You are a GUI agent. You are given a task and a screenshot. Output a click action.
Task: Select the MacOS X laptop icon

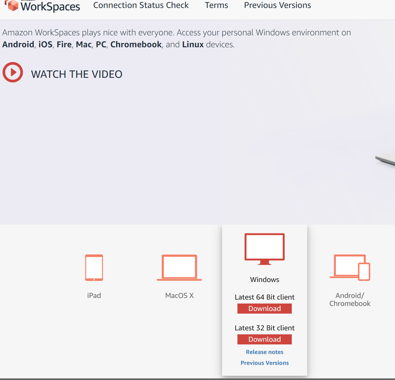click(179, 268)
